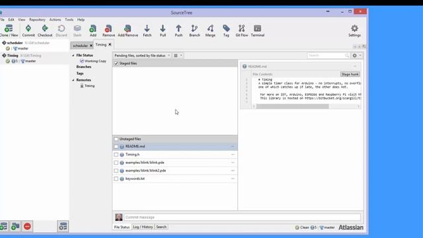Open the Actions menu
The width and height of the screenshot is (423, 238).
[55, 20]
